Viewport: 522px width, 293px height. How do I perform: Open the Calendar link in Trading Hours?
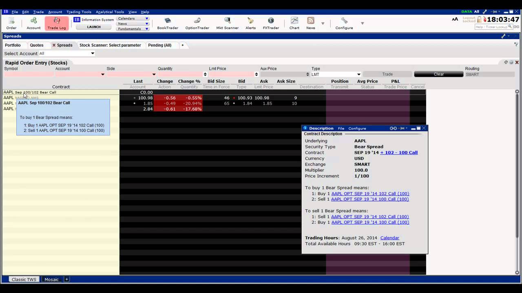389,238
